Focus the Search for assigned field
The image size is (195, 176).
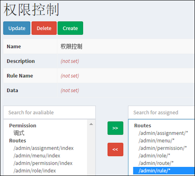(162, 113)
